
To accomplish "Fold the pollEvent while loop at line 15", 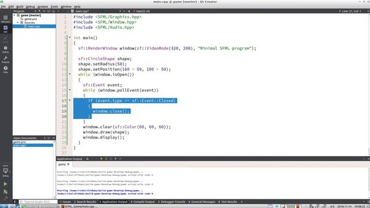I will pyautogui.click(x=69, y=90).
